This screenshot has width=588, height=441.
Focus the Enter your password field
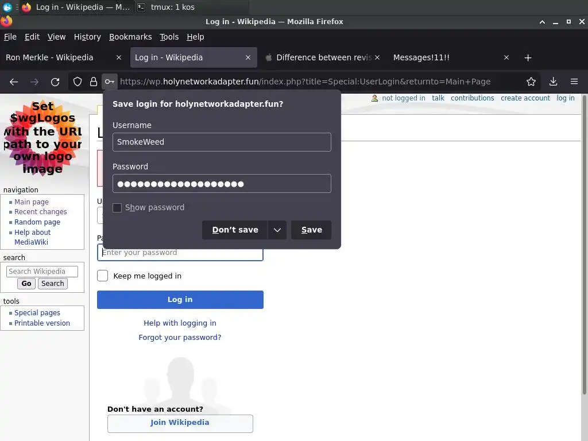point(180,253)
